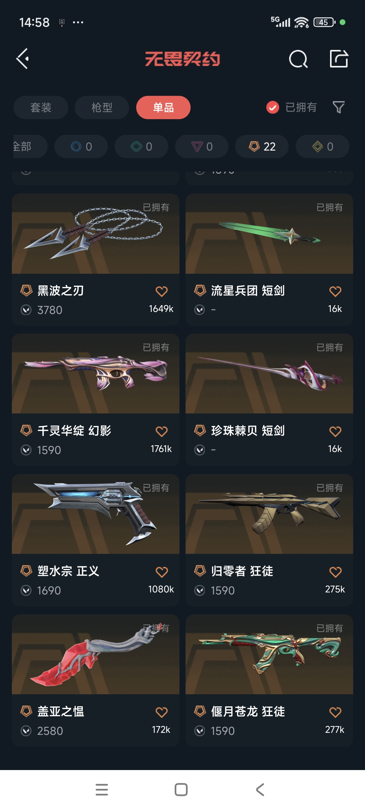Open the 塑水宗 正义 skin image

click(96, 514)
